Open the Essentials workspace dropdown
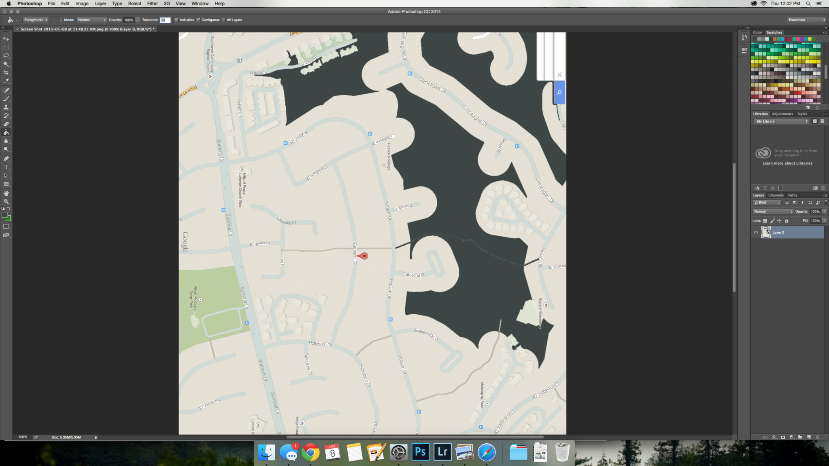829x466 pixels. coord(806,20)
